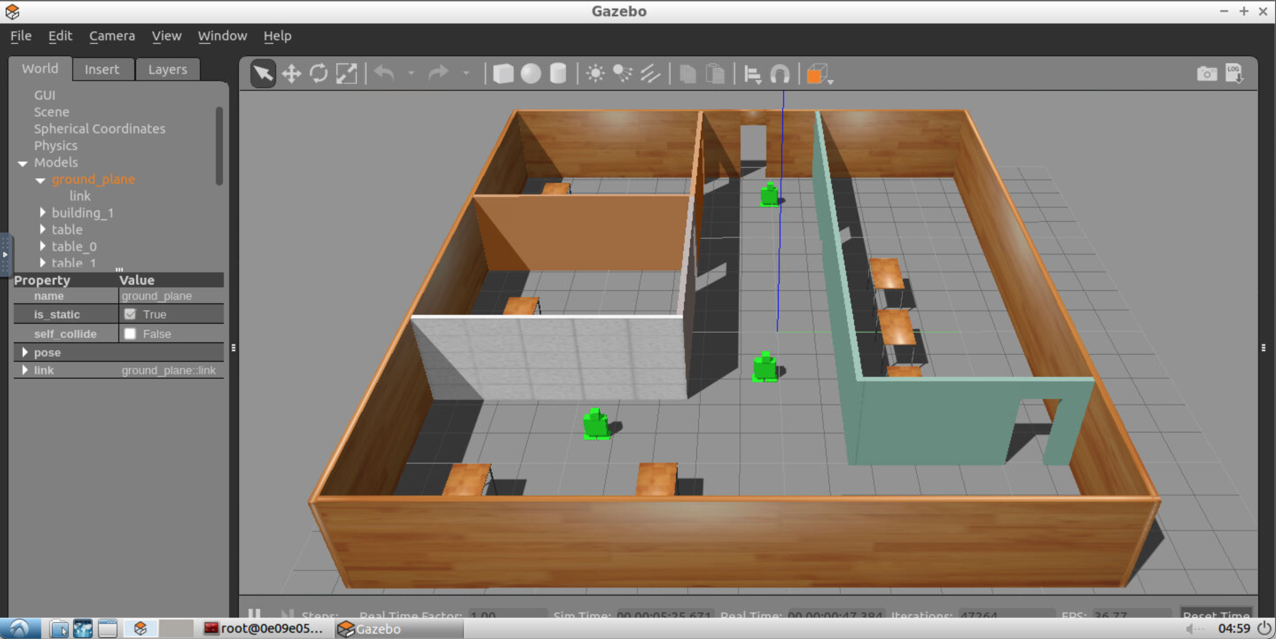Insert a box shape

503,74
